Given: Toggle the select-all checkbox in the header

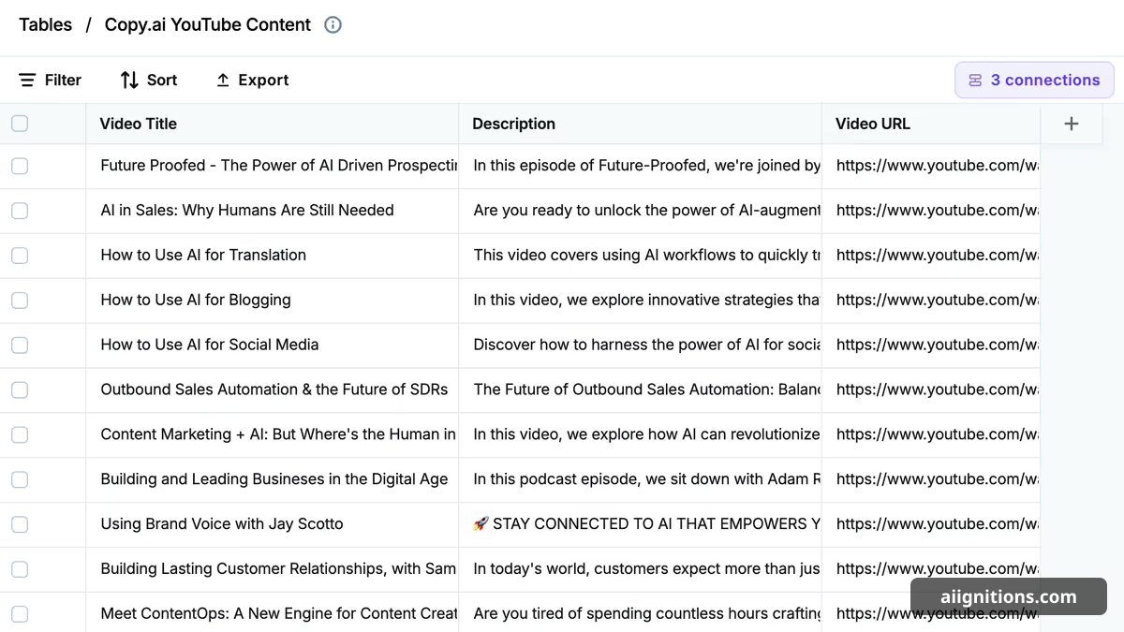Looking at the screenshot, I should 20,124.
